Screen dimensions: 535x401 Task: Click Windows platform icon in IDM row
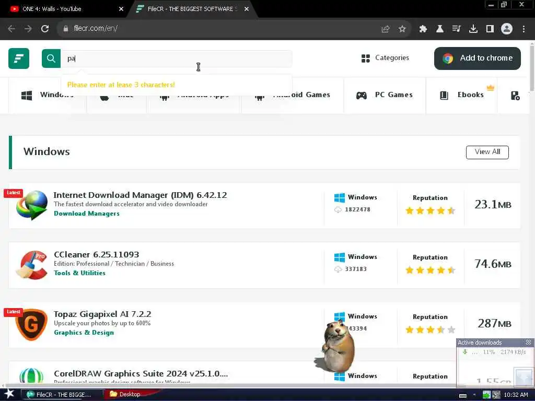click(x=340, y=197)
